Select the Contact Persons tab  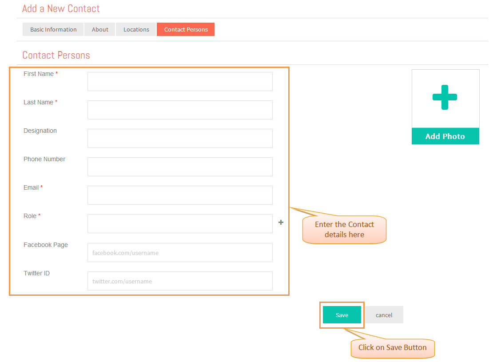click(x=186, y=29)
